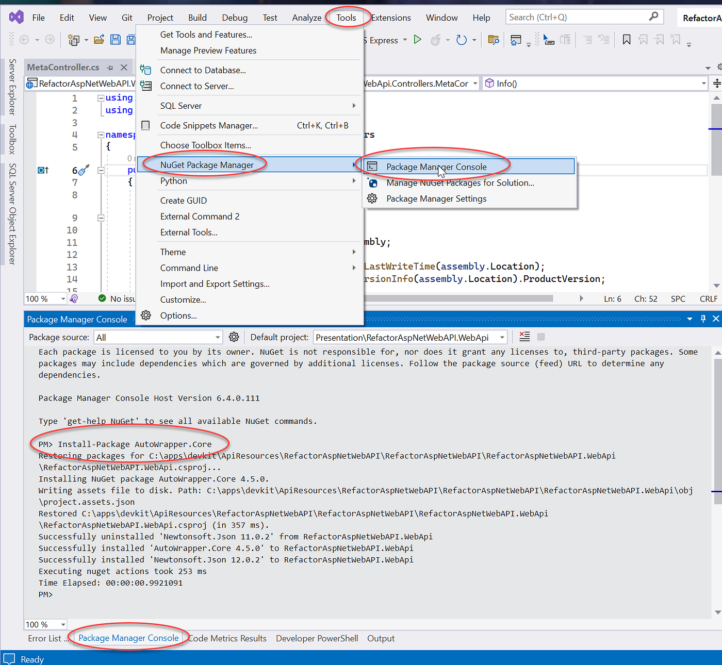Open the Package source 'All' dropdown
722x665 pixels.
[x=219, y=337]
